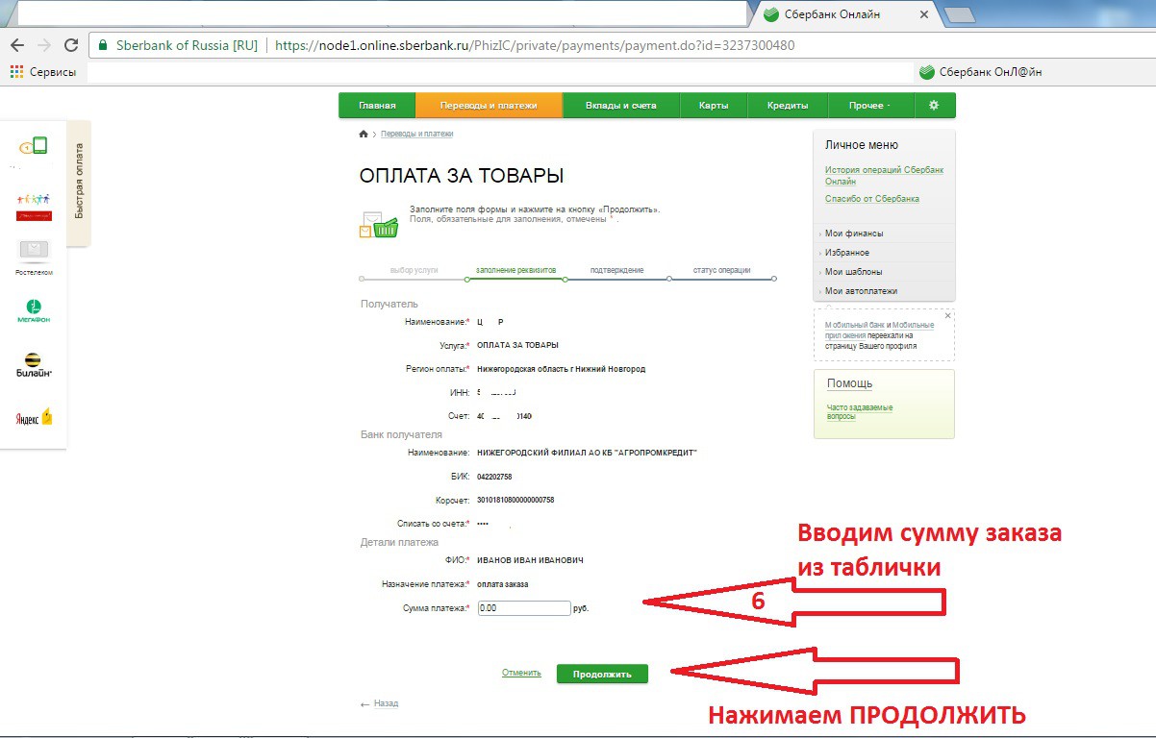Open the Сервисы apps grid icon
The width and height of the screenshot is (1156, 738).
(16, 72)
